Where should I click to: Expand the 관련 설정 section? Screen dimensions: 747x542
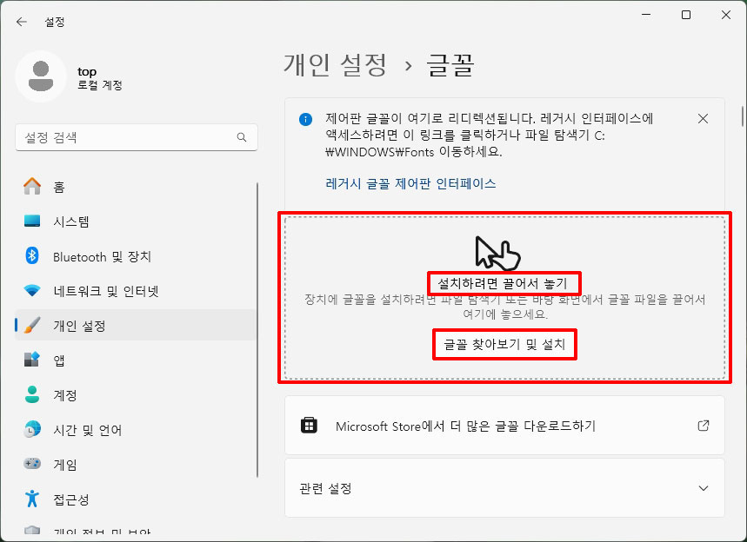pos(703,488)
